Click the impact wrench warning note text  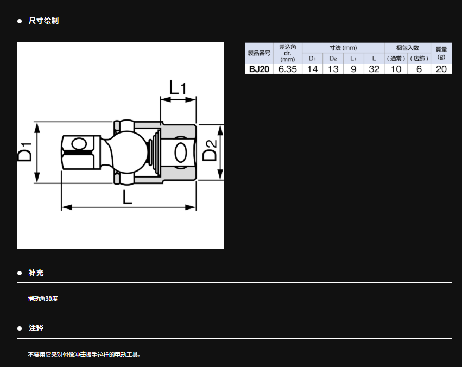point(84,355)
